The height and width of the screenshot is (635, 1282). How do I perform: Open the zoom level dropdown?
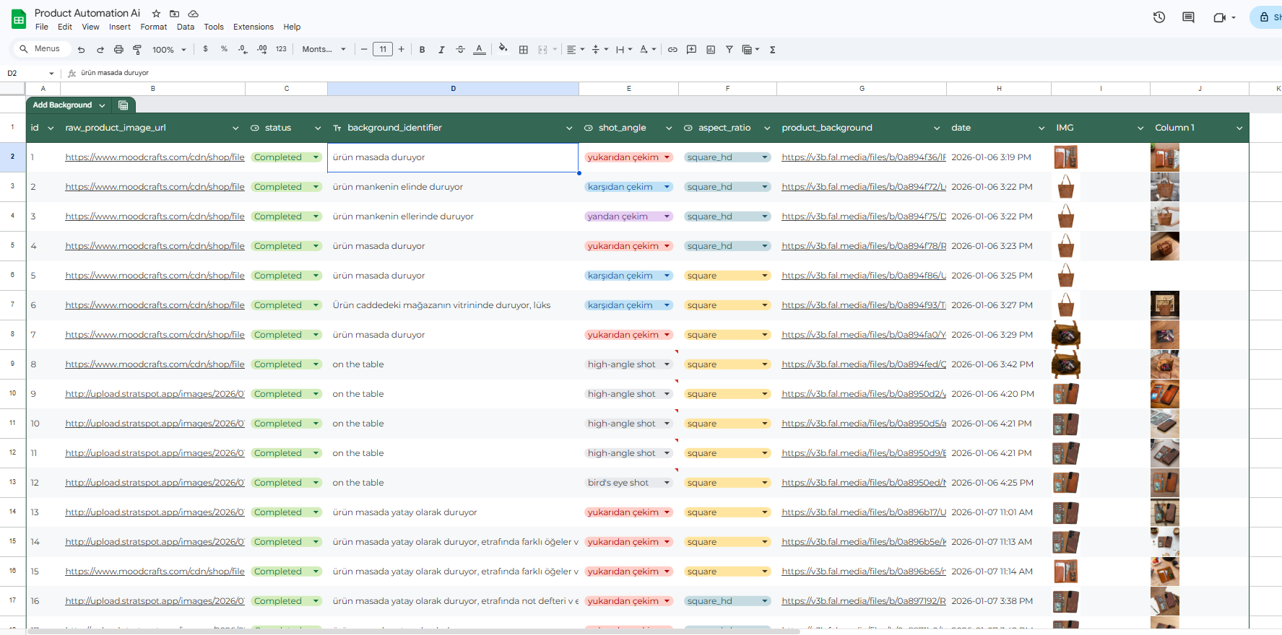click(169, 50)
